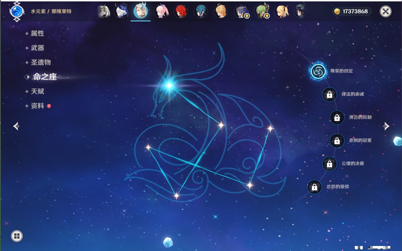
Task: Select the pink-haired Kokomi avatar
Action: pyautogui.click(x=162, y=11)
